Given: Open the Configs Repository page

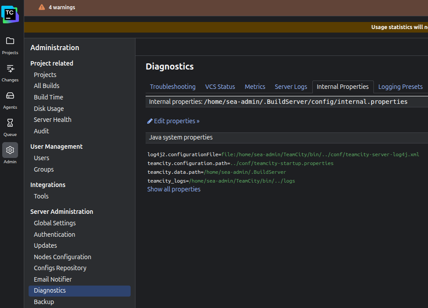Looking at the screenshot, I should 60,268.
